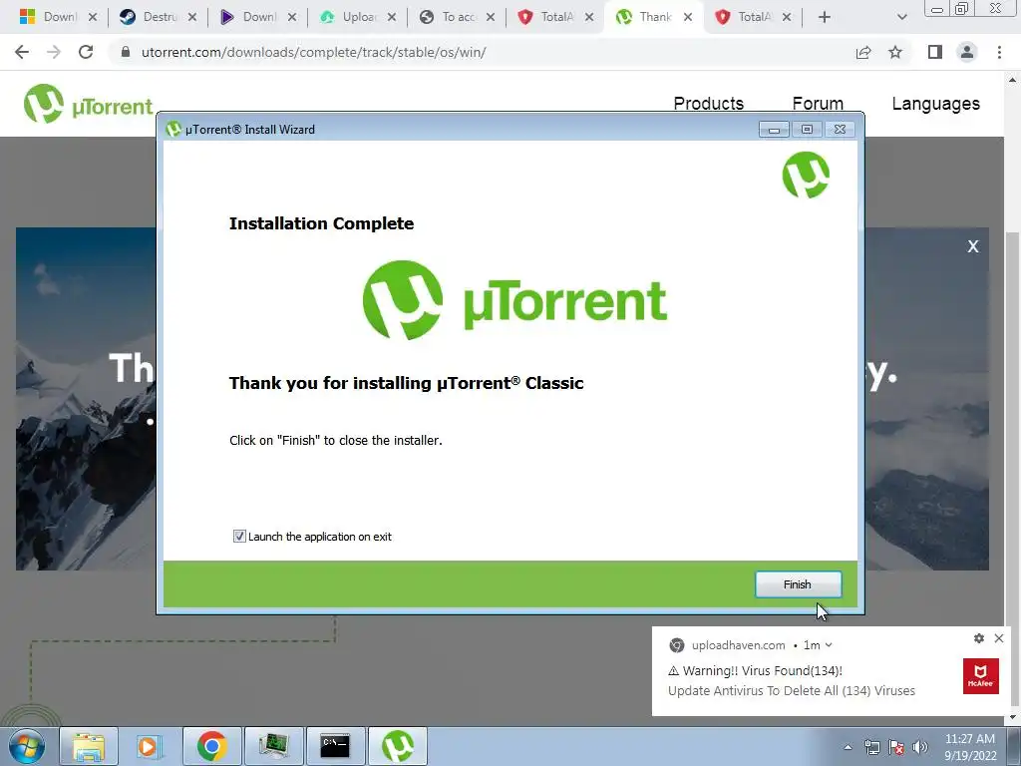
Task: Open Windows Media Player from the taskbar
Action: coord(150,746)
